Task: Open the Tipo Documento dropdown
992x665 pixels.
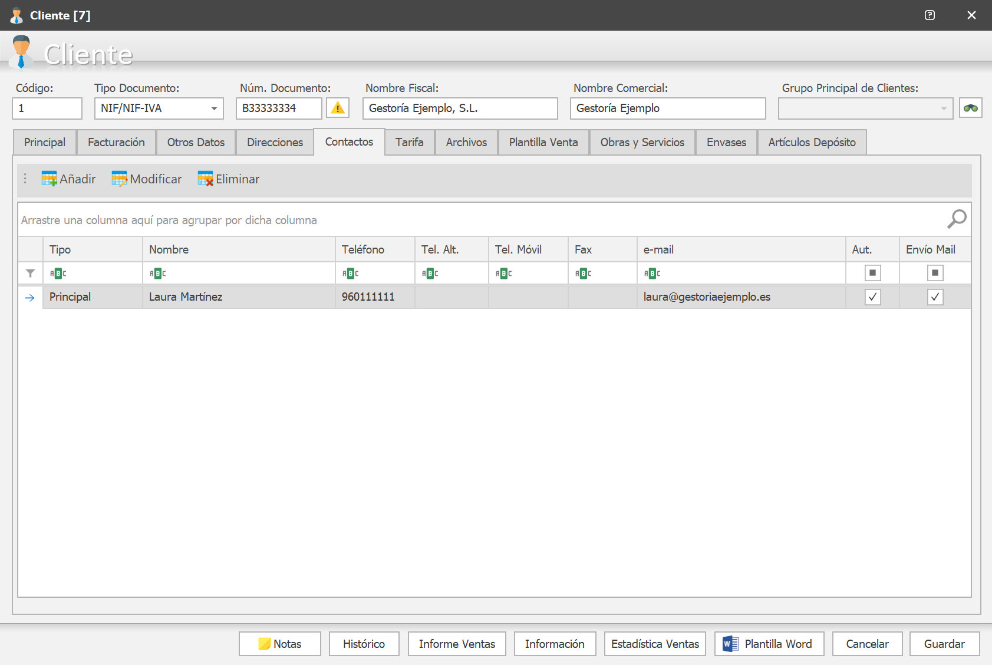Action: (214, 108)
